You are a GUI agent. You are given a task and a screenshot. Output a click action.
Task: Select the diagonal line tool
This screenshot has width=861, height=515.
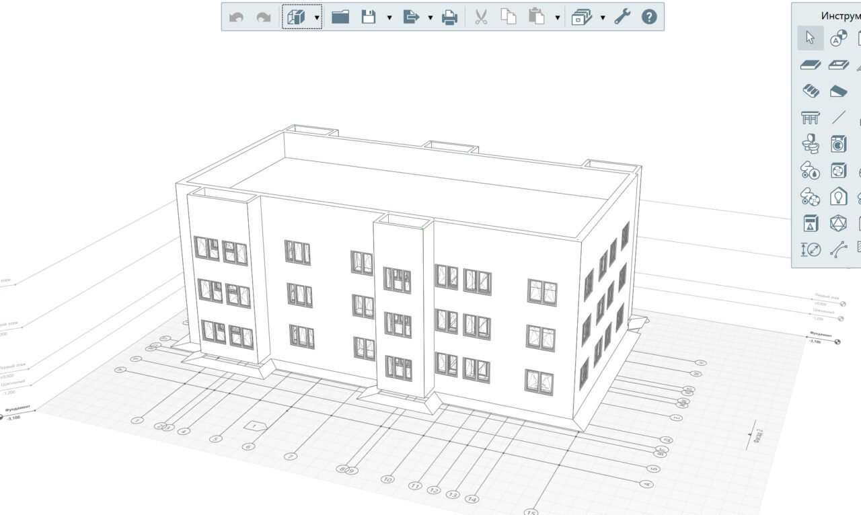838,118
